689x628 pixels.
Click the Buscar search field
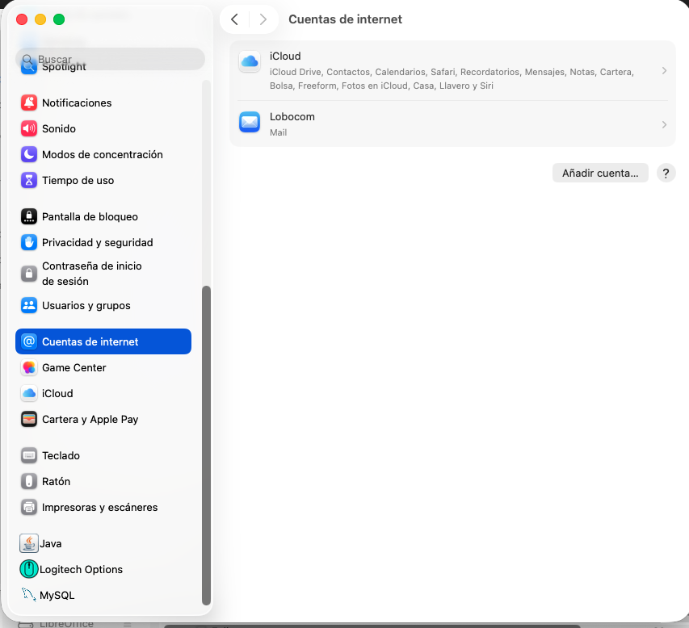[x=113, y=59]
